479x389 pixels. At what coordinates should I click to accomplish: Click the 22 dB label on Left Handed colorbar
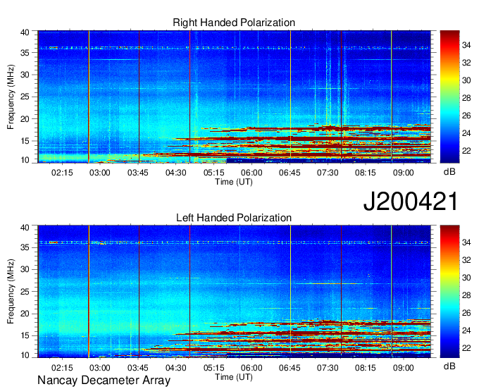(466, 348)
